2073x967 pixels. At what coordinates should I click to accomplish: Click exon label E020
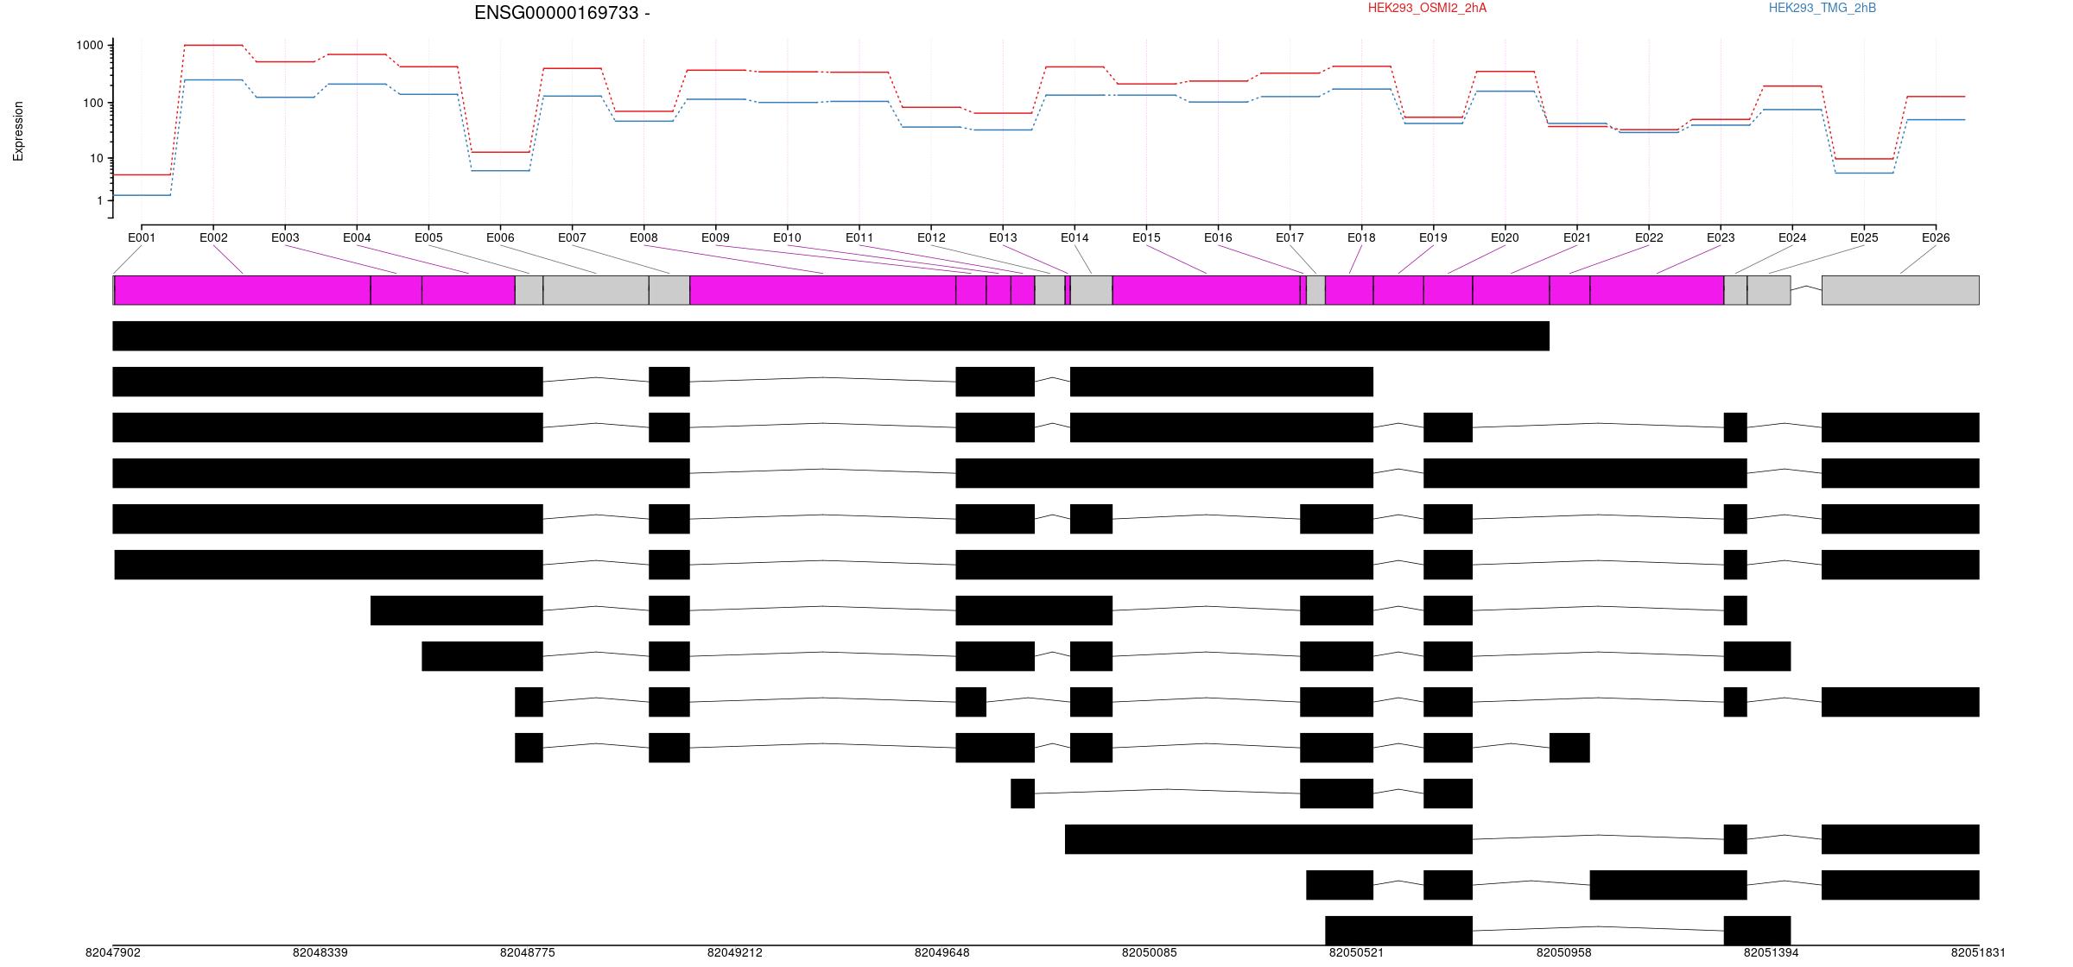click(1505, 237)
